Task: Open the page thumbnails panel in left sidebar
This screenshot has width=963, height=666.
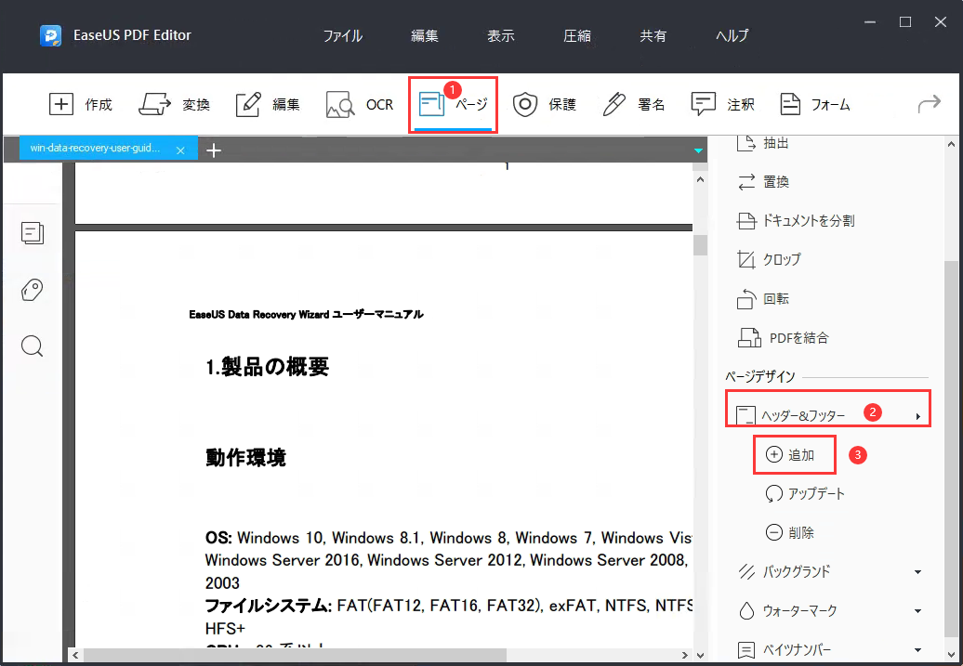Action: coord(32,233)
